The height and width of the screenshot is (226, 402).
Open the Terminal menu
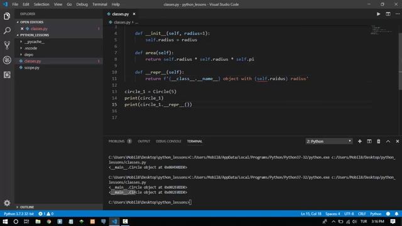100,4
